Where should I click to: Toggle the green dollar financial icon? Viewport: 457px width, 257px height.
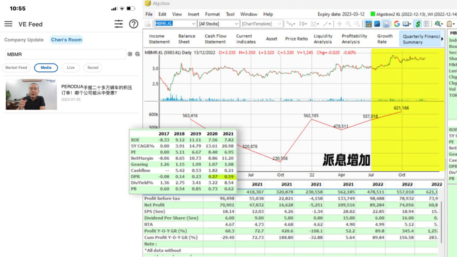click(x=418, y=24)
